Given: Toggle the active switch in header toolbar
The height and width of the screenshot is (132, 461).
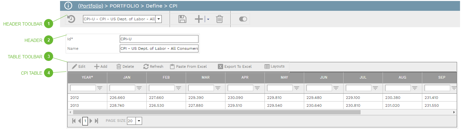Looking at the screenshot, I should click(x=243, y=19).
